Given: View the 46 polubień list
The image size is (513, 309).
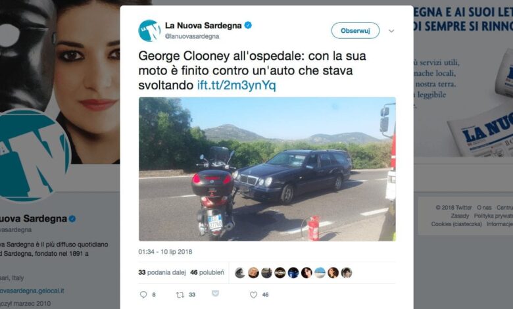Looking at the screenshot, I should pyautogui.click(x=207, y=272).
